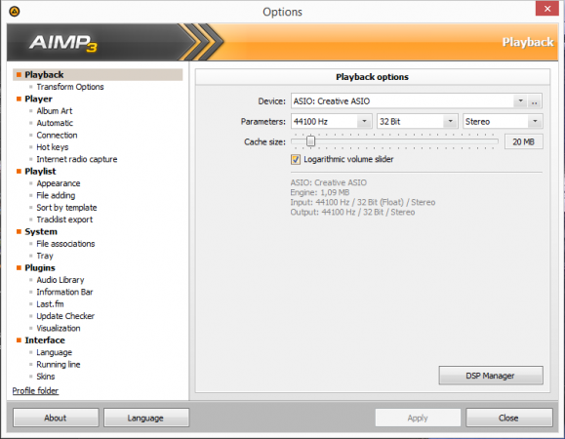The image size is (565, 439).
Task: Open Skins settings
Action: 46,377
